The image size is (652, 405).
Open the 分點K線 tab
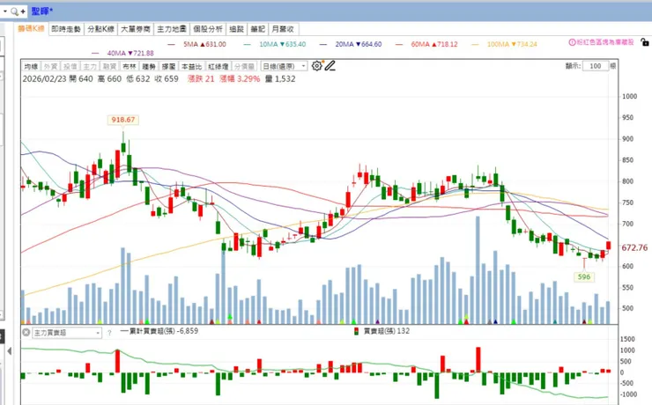click(100, 29)
